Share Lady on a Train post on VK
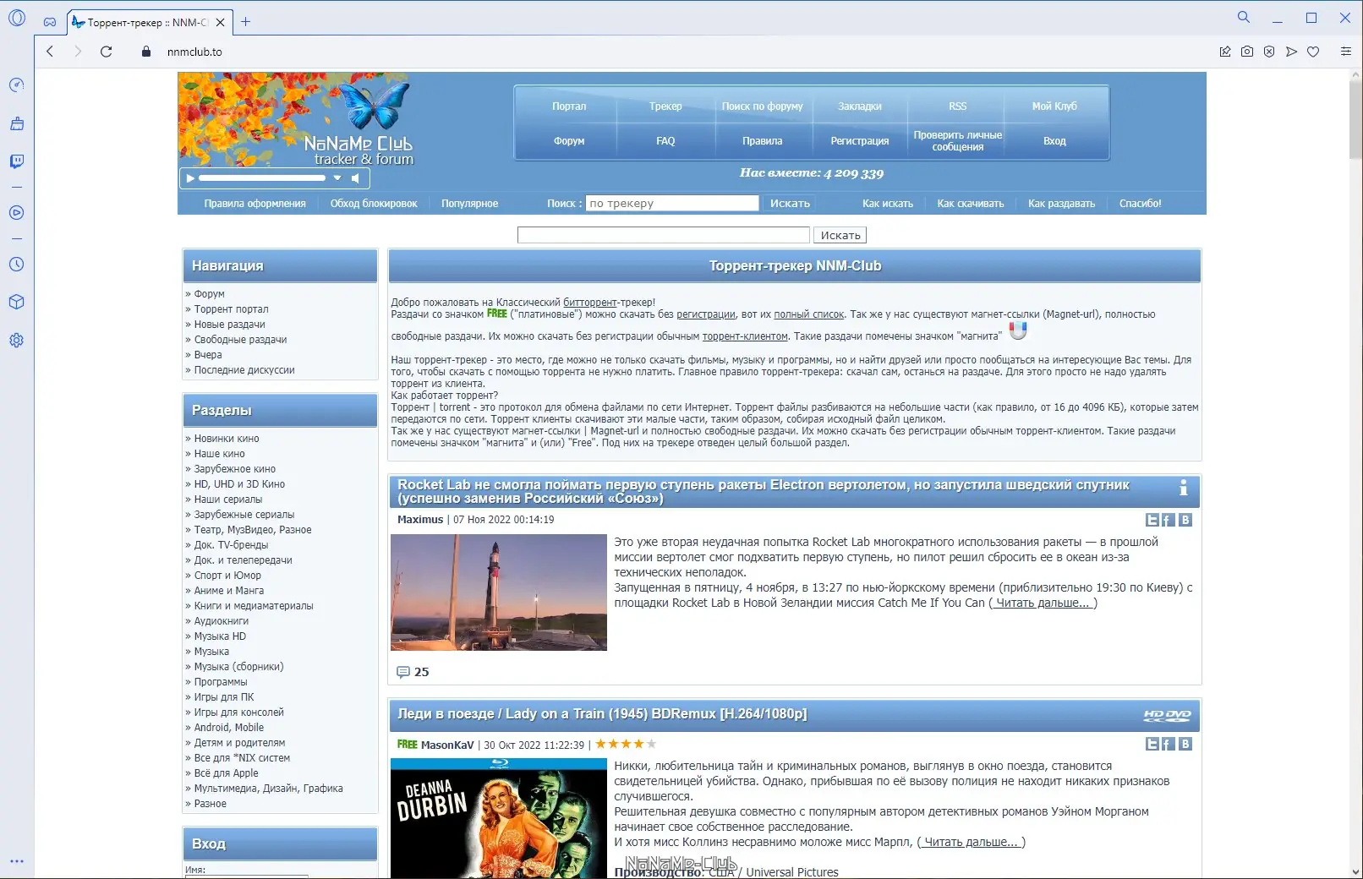This screenshot has width=1363, height=879. click(x=1185, y=744)
